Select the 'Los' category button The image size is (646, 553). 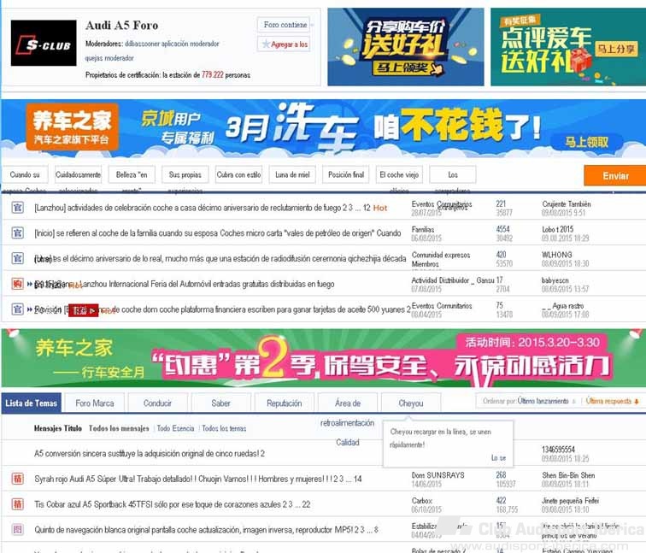click(453, 174)
